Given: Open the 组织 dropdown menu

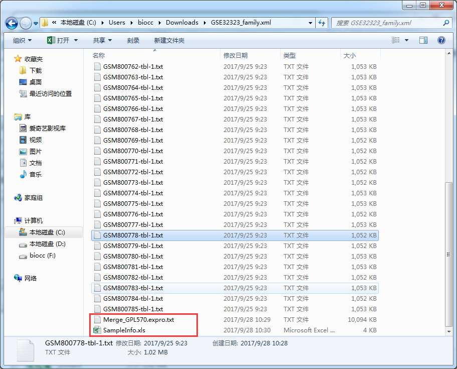Looking at the screenshot, I should (22, 40).
